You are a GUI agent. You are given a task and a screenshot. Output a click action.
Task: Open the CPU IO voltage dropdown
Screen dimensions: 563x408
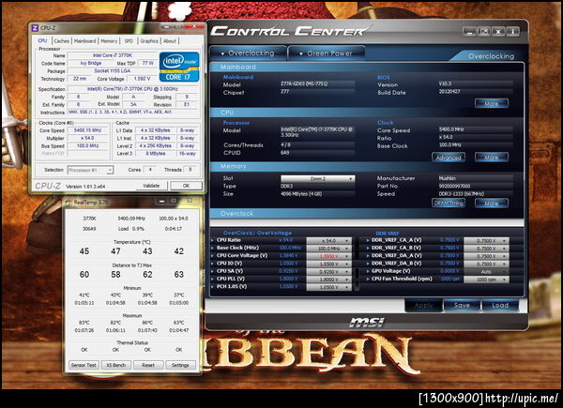tap(328, 264)
